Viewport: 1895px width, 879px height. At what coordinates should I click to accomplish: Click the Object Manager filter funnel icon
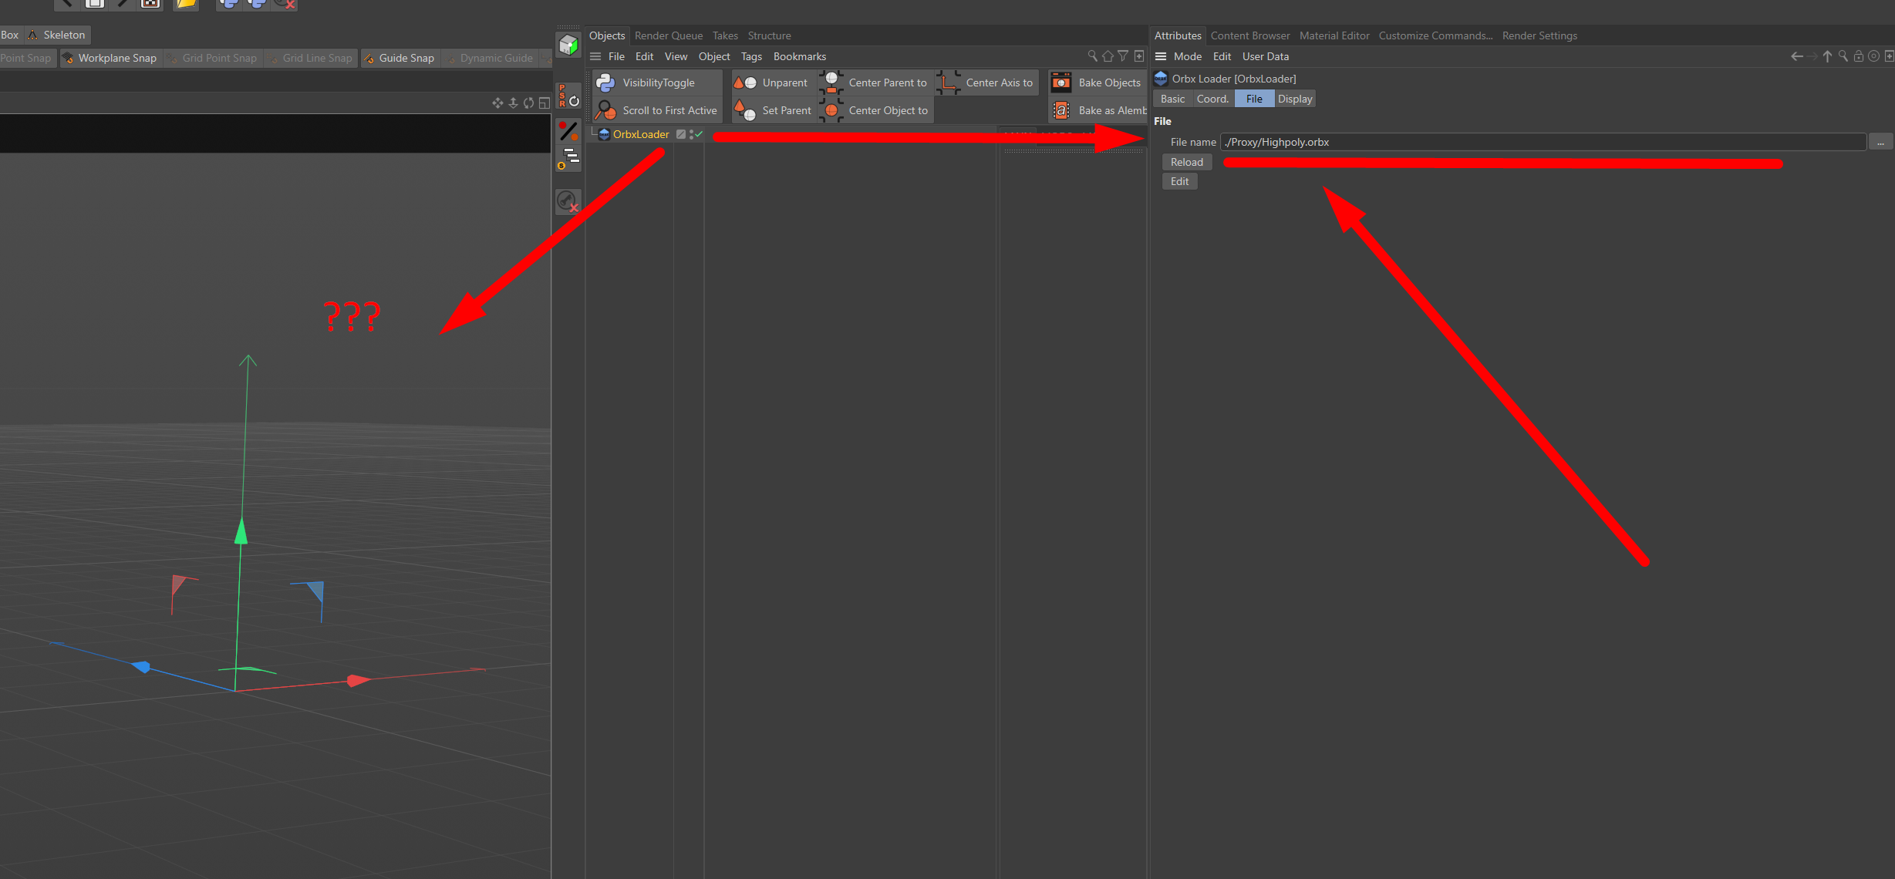pos(1123,56)
